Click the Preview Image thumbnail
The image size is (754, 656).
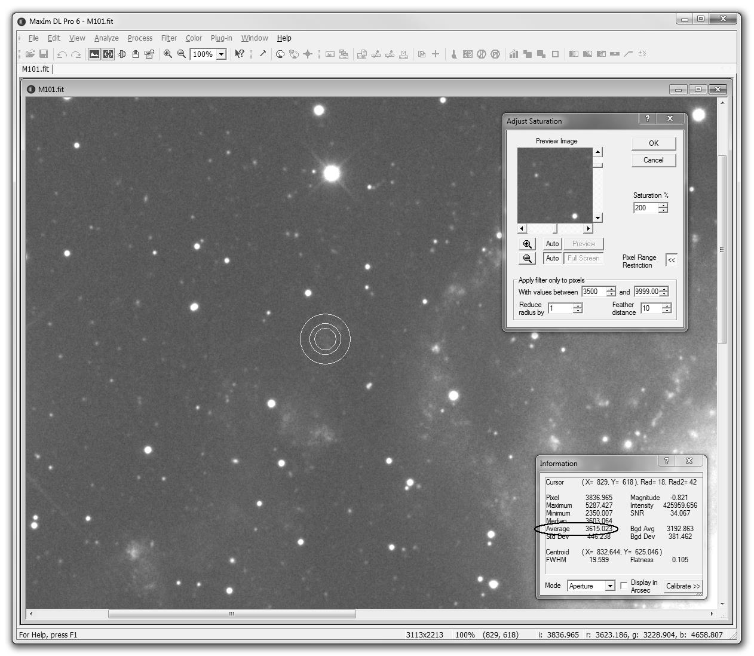[x=555, y=186]
